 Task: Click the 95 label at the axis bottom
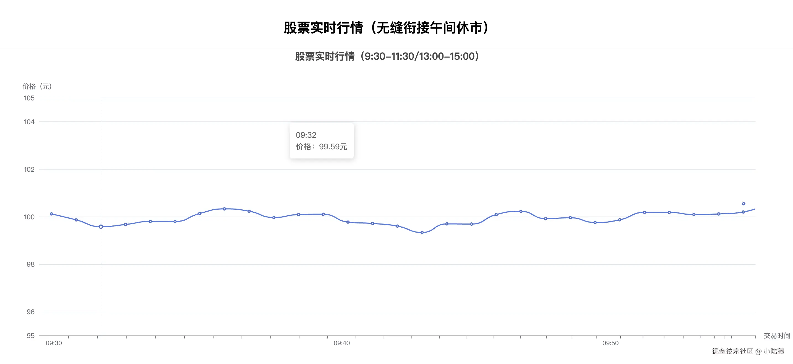[x=30, y=336]
